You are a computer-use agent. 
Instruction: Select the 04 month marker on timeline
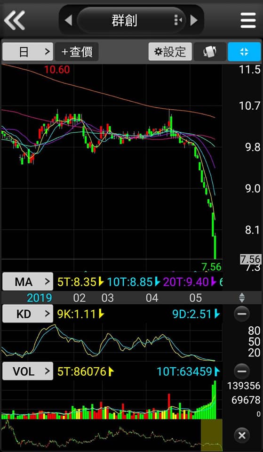click(x=152, y=298)
